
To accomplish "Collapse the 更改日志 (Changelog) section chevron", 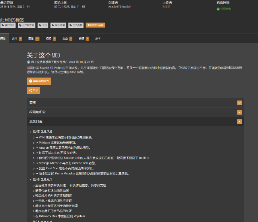I will coord(239,122).
